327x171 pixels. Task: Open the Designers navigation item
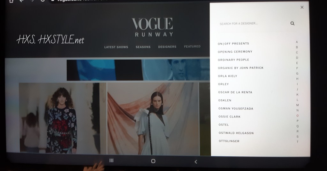pyautogui.click(x=167, y=47)
